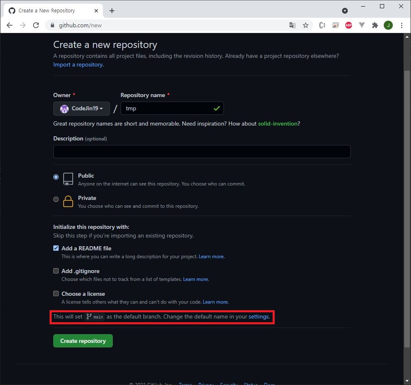
Task: Click the private repository lock icon
Action: click(68, 201)
